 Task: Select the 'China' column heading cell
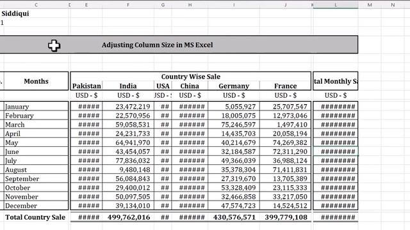(x=190, y=86)
